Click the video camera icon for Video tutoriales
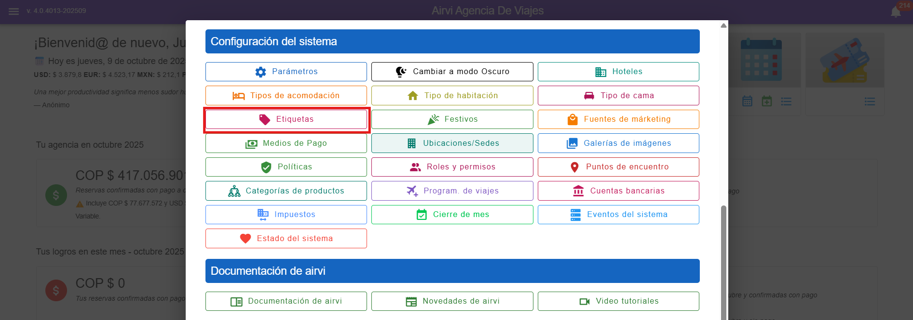Image resolution: width=913 pixels, height=320 pixels. click(x=585, y=301)
